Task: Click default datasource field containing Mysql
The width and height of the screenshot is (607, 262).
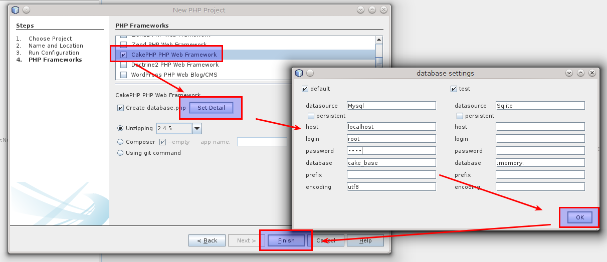Action: click(391, 106)
